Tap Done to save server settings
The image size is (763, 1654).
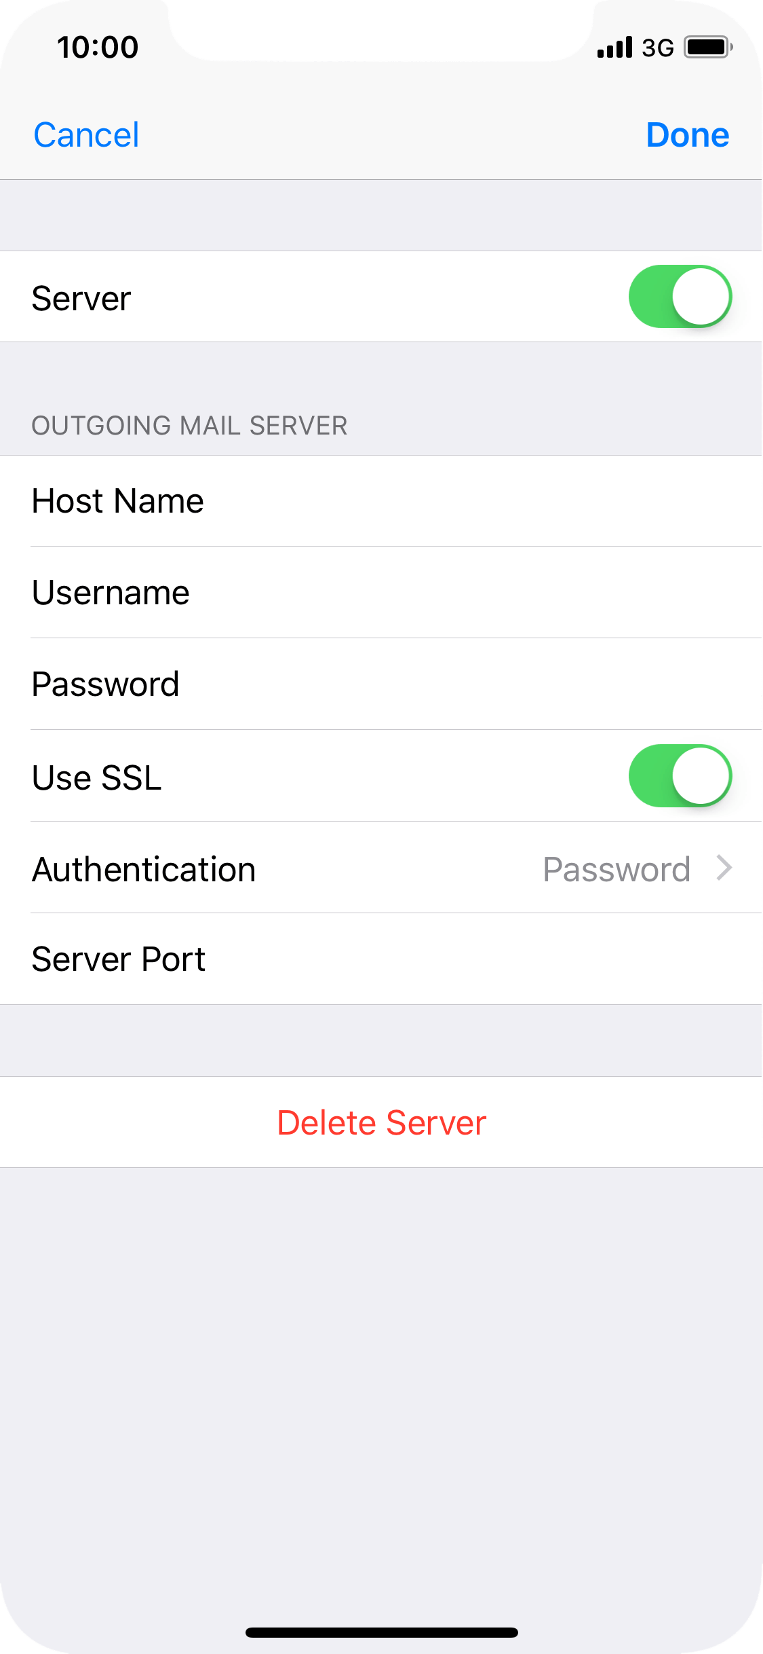click(688, 134)
